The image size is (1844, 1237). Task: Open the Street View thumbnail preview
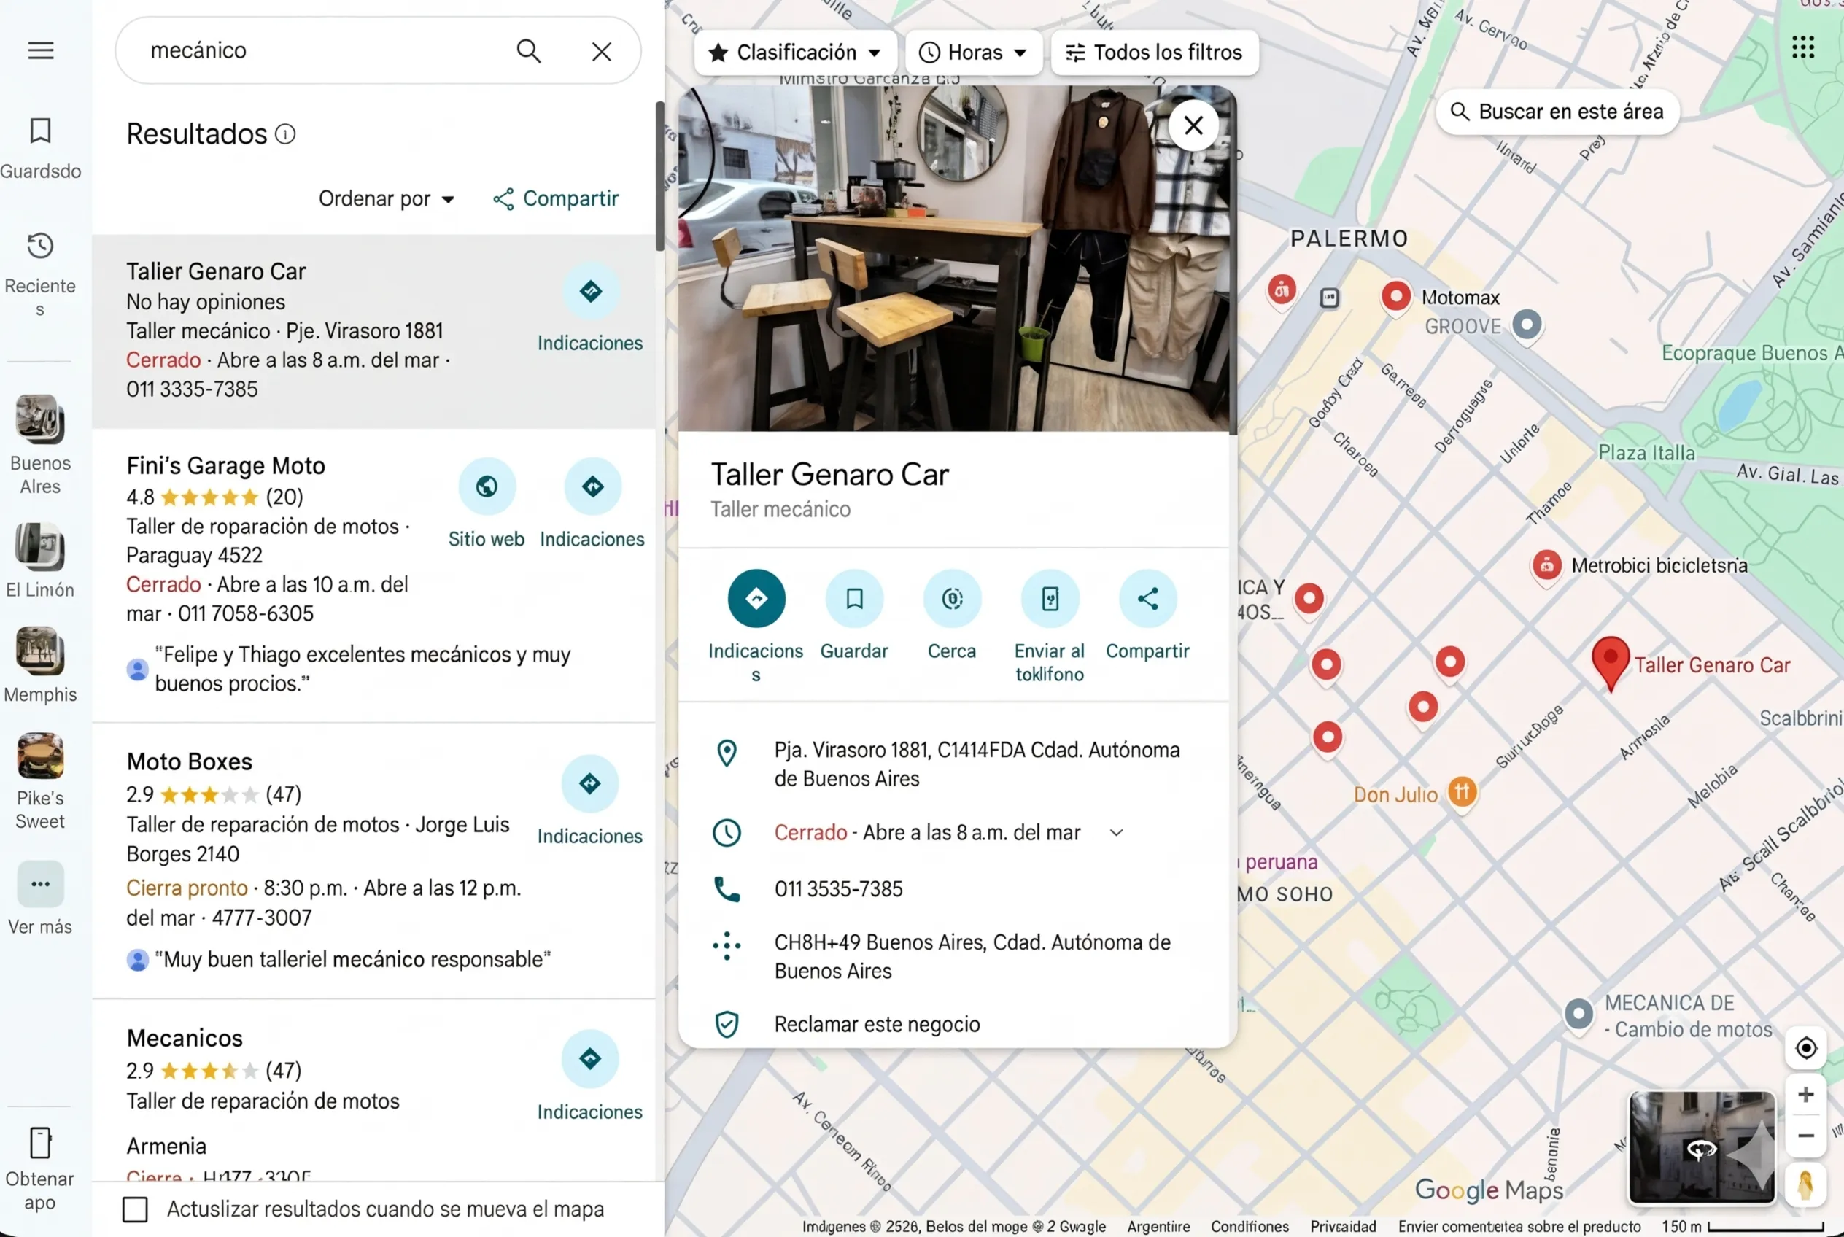point(1701,1149)
